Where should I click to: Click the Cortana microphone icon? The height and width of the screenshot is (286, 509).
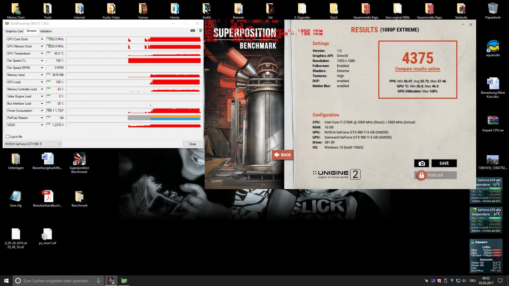click(98, 281)
